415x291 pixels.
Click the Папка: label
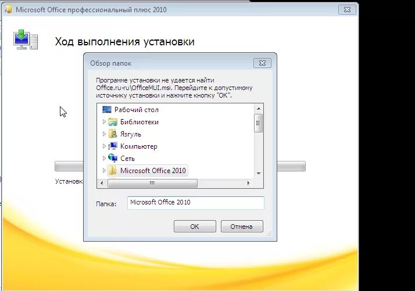pos(106,204)
